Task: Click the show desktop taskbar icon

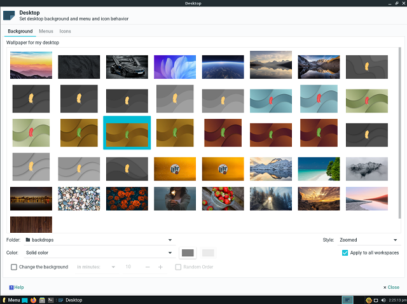Action: tap(25, 300)
